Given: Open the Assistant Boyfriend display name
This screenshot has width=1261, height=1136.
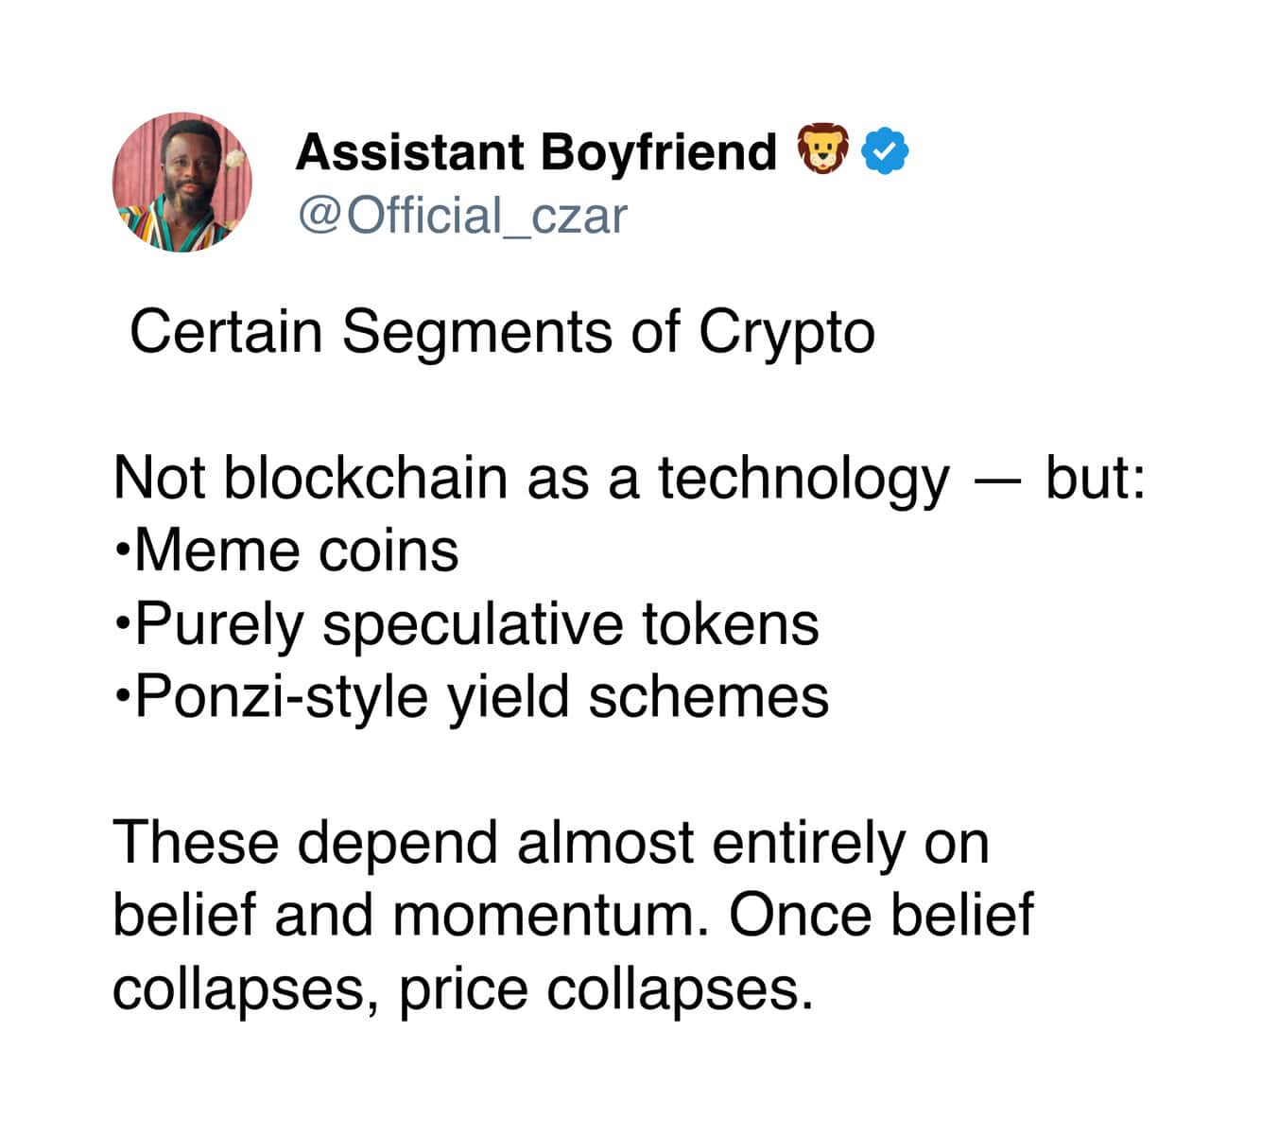Looking at the screenshot, I should [536, 151].
